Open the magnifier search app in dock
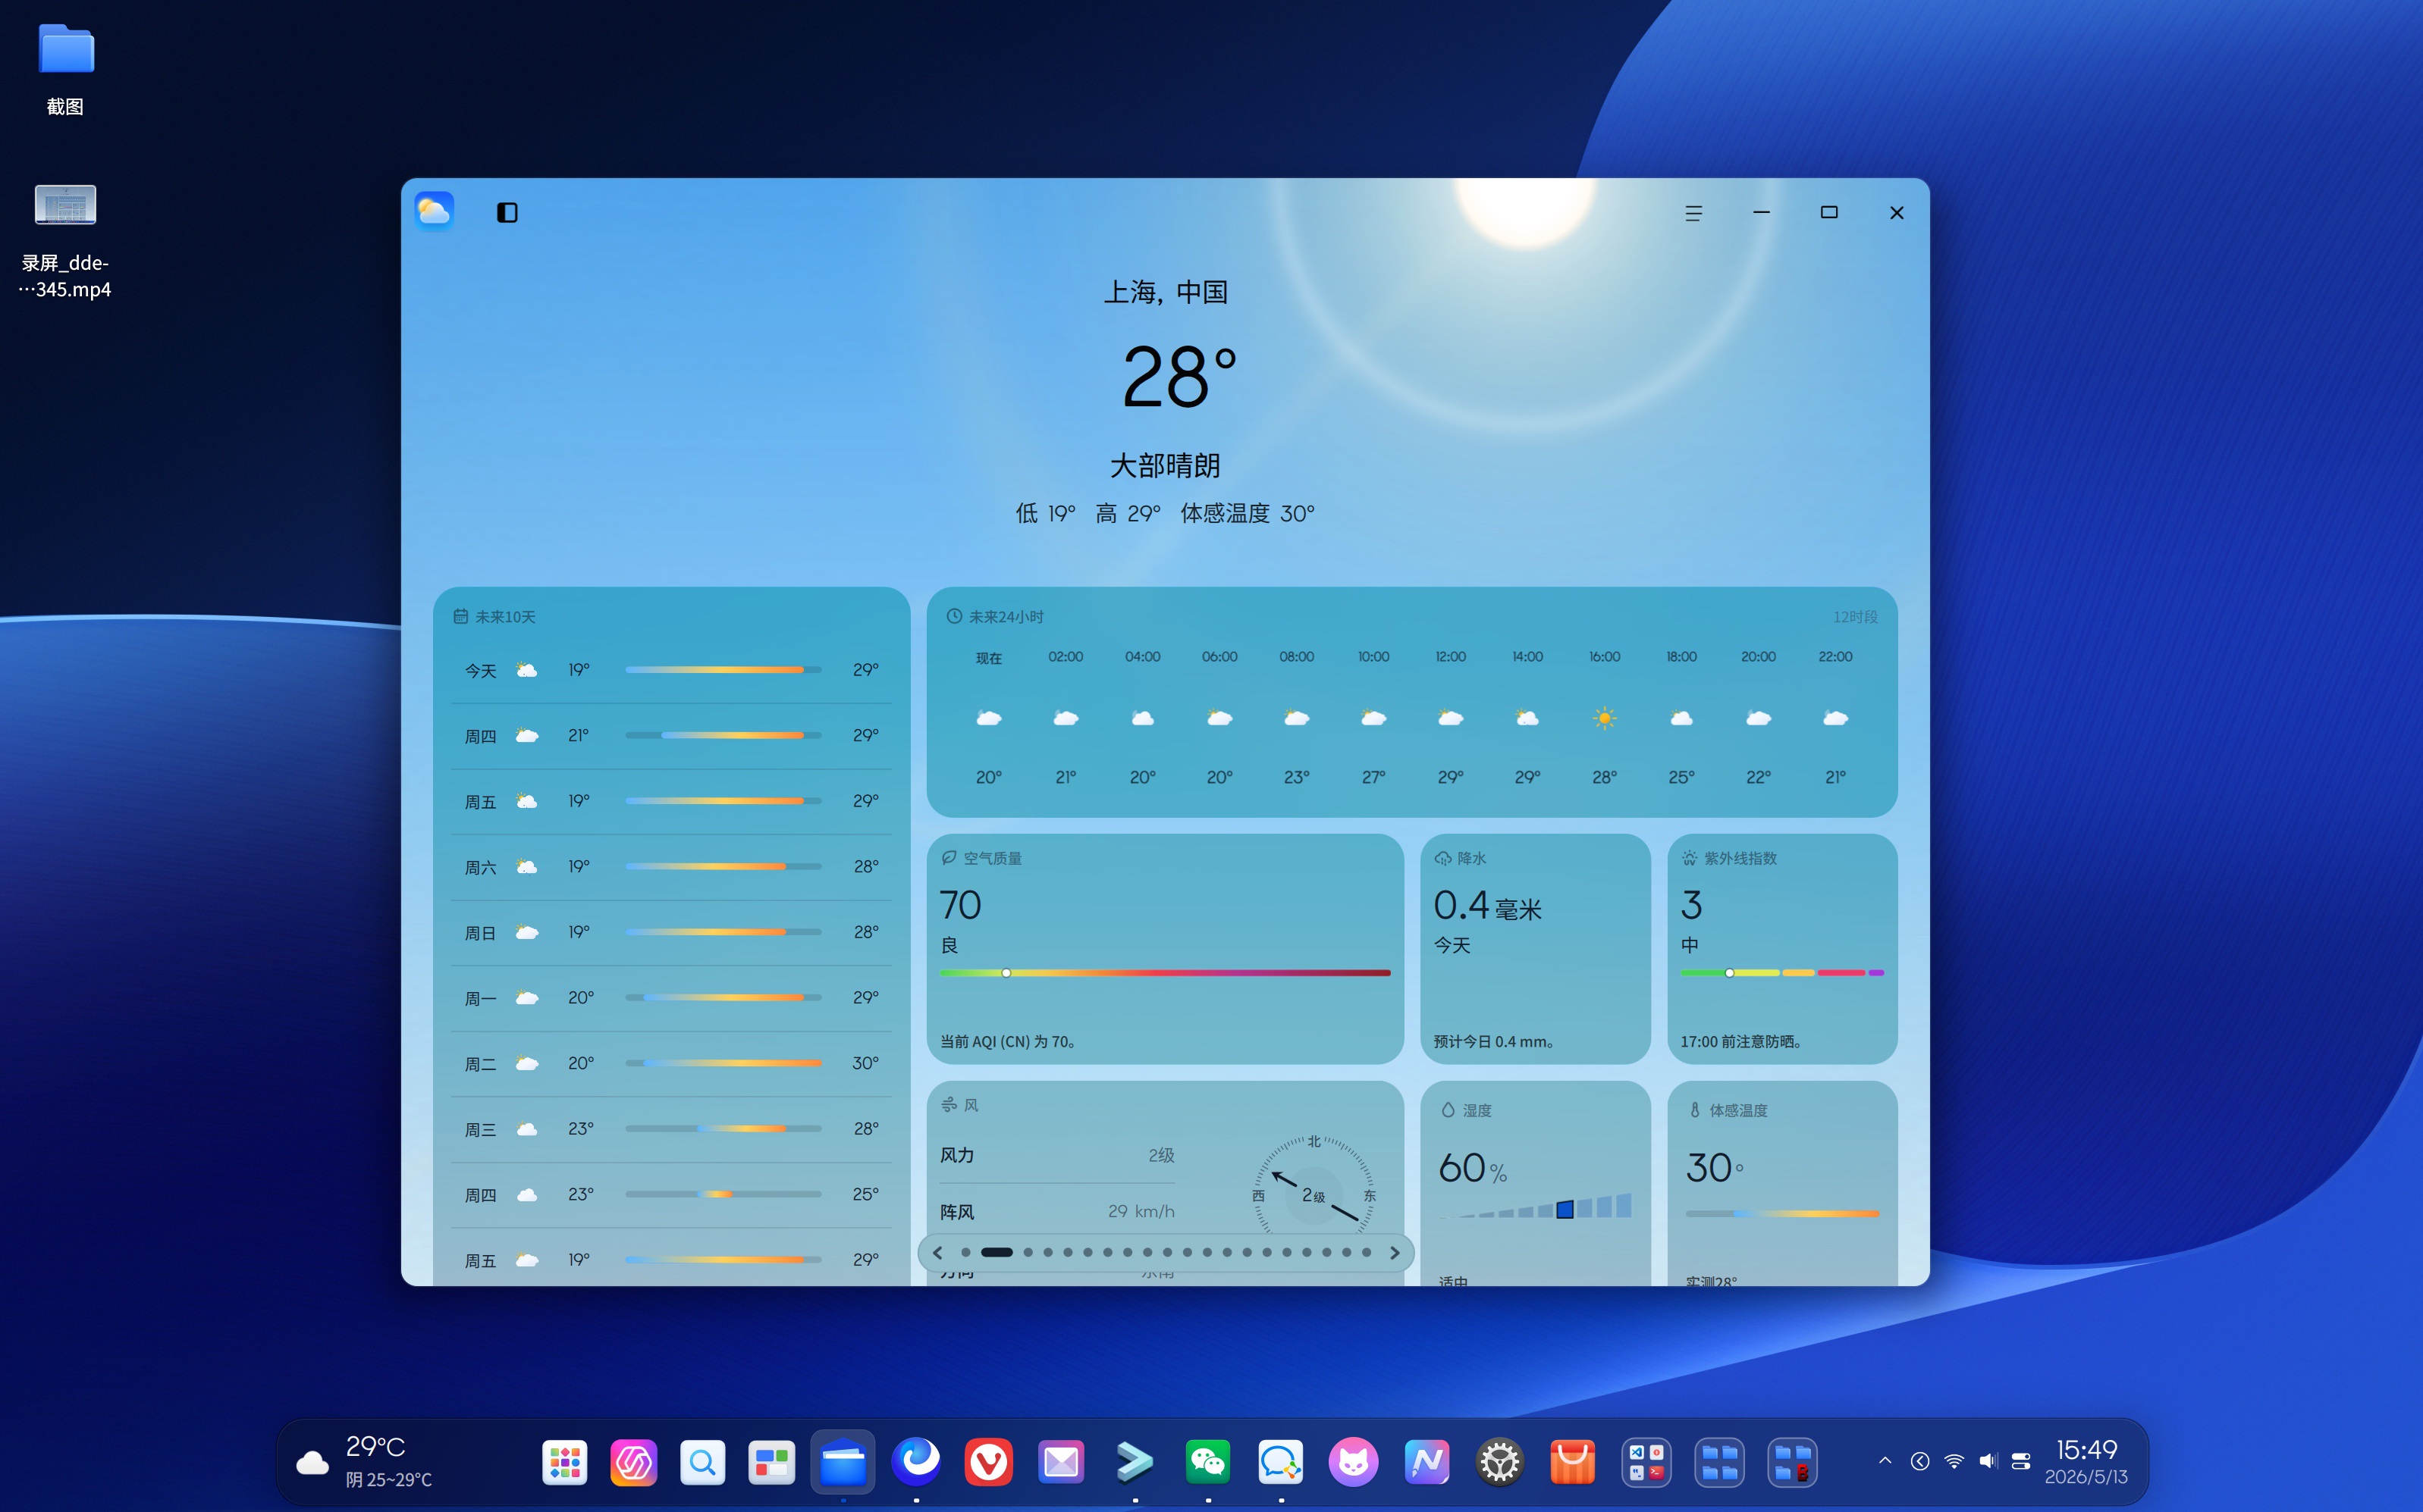Image resolution: width=2423 pixels, height=1512 pixels. pyautogui.click(x=702, y=1463)
